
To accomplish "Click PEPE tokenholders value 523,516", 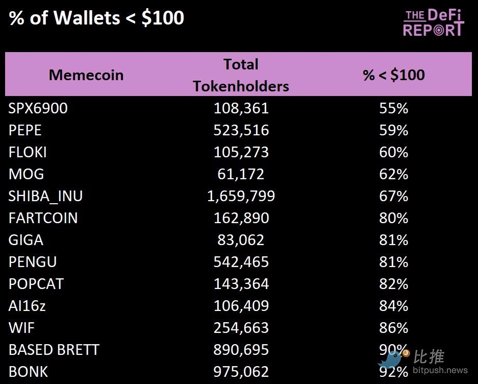I will pos(241,130).
